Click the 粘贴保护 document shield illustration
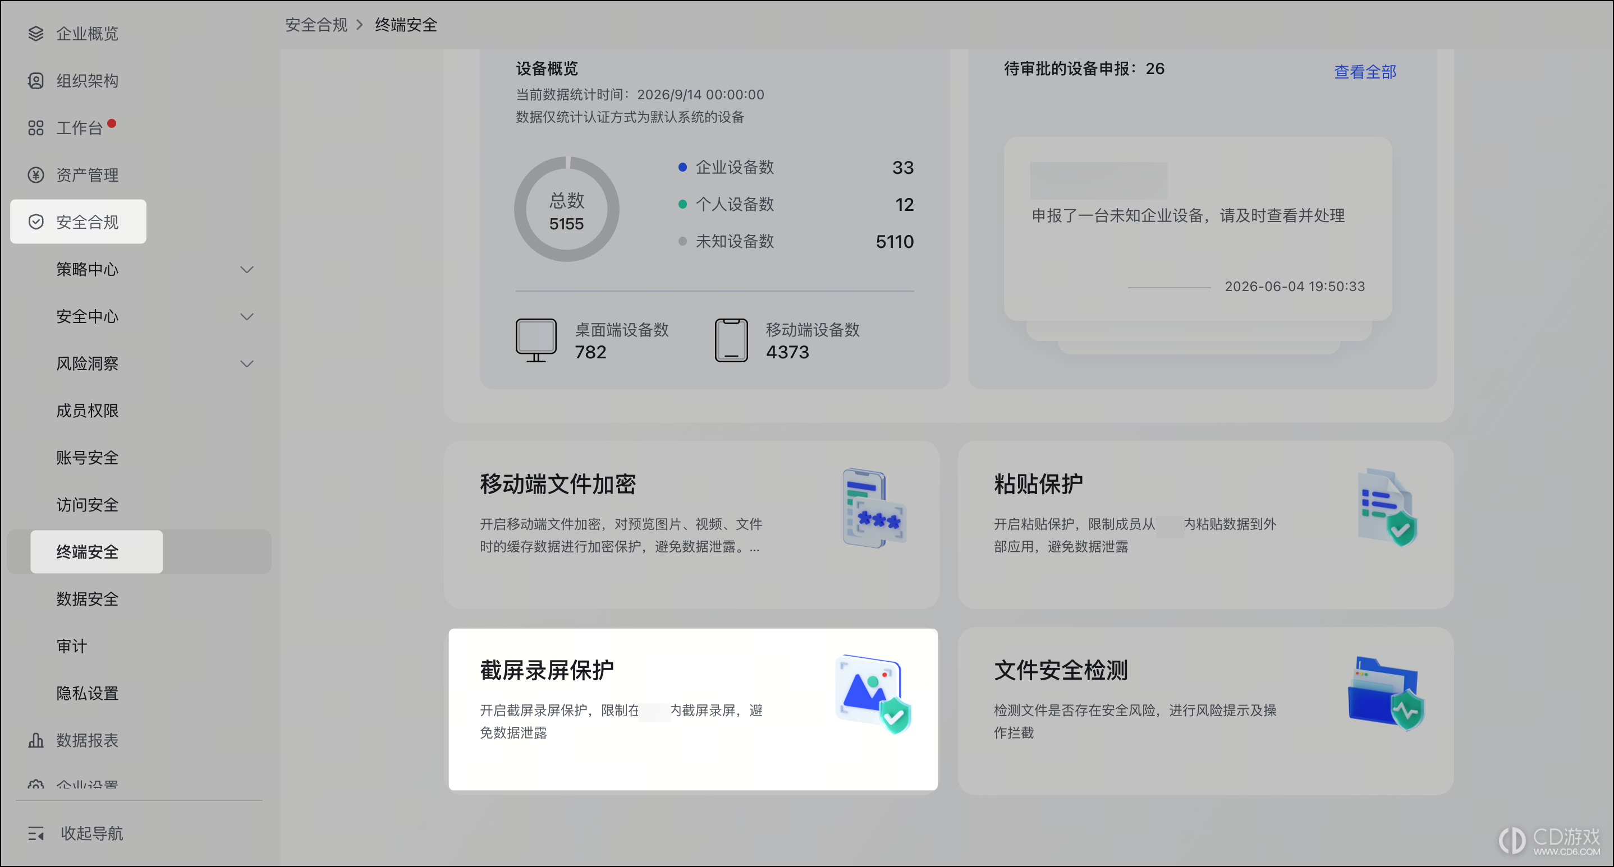This screenshot has height=867, width=1614. [1387, 507]
